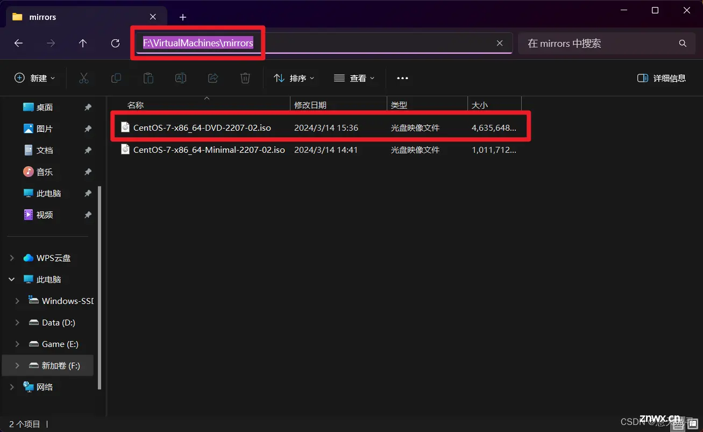Click the pin icon beside 文档
703x432 pixels.
88,150
